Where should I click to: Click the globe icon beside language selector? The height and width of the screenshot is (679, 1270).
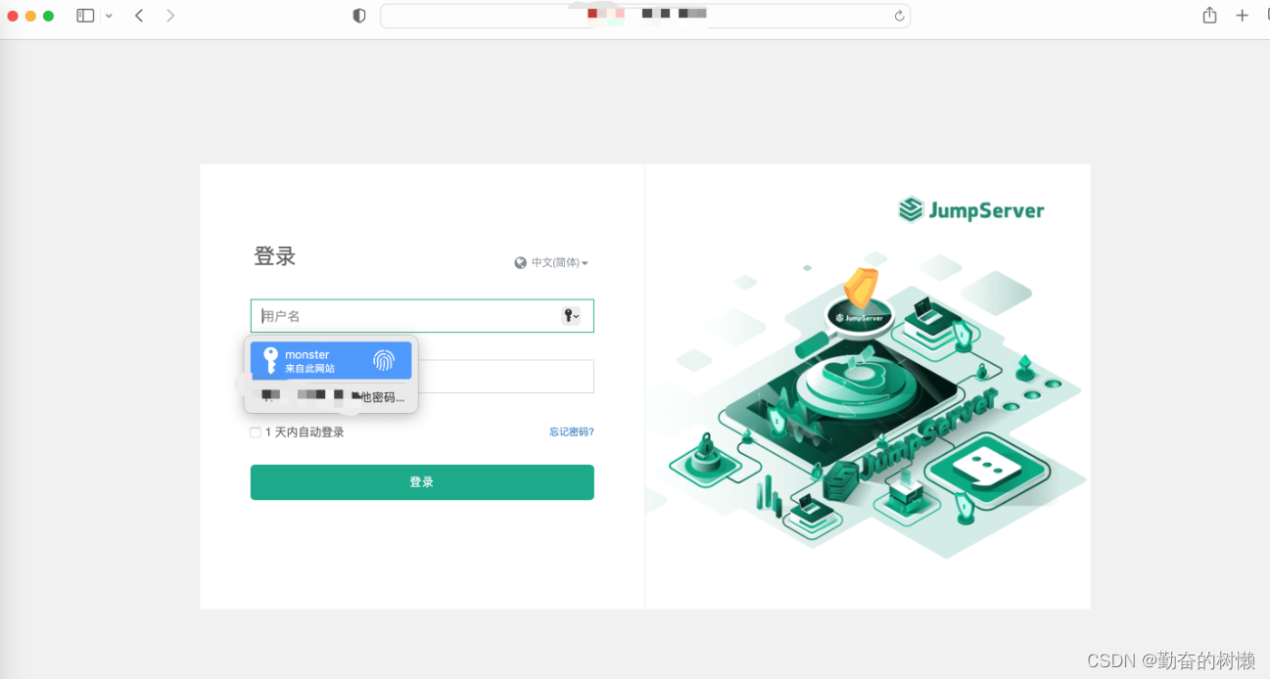[521, 263]
